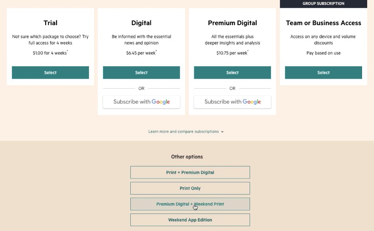This screenshot has width=374, height=231.
Task: Click the Trial card heading
Action: pyautogui.click(x=50, y=23)
